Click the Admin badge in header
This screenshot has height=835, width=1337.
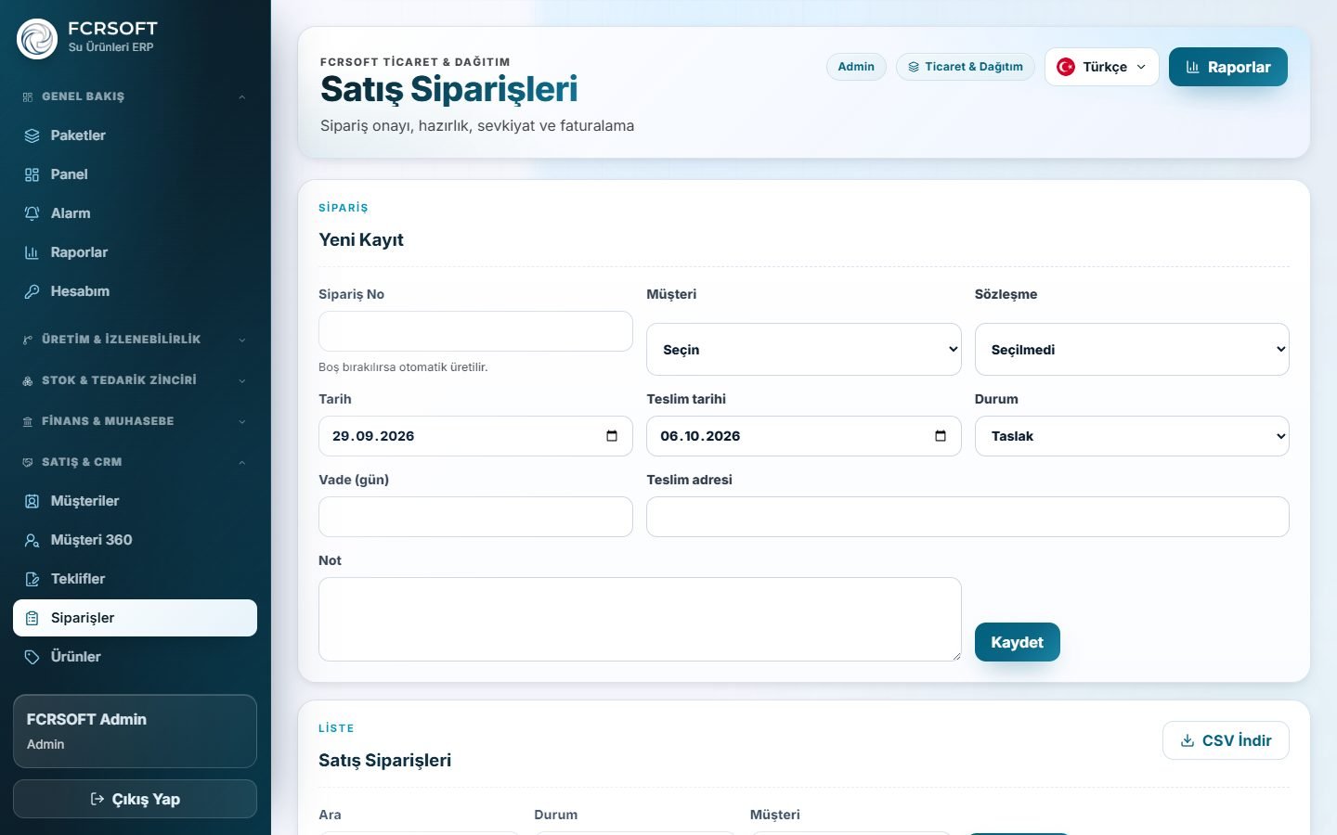856,67
